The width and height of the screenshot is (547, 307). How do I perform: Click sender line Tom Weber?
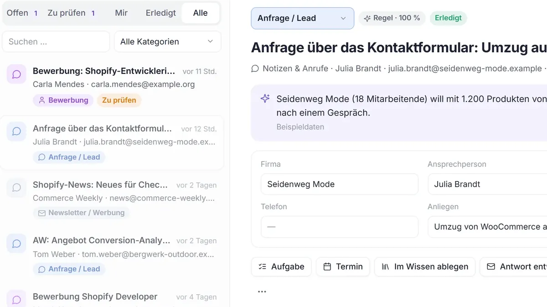tap(124, 254)
